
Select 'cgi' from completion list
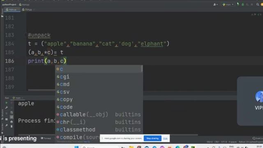(99, 77)
